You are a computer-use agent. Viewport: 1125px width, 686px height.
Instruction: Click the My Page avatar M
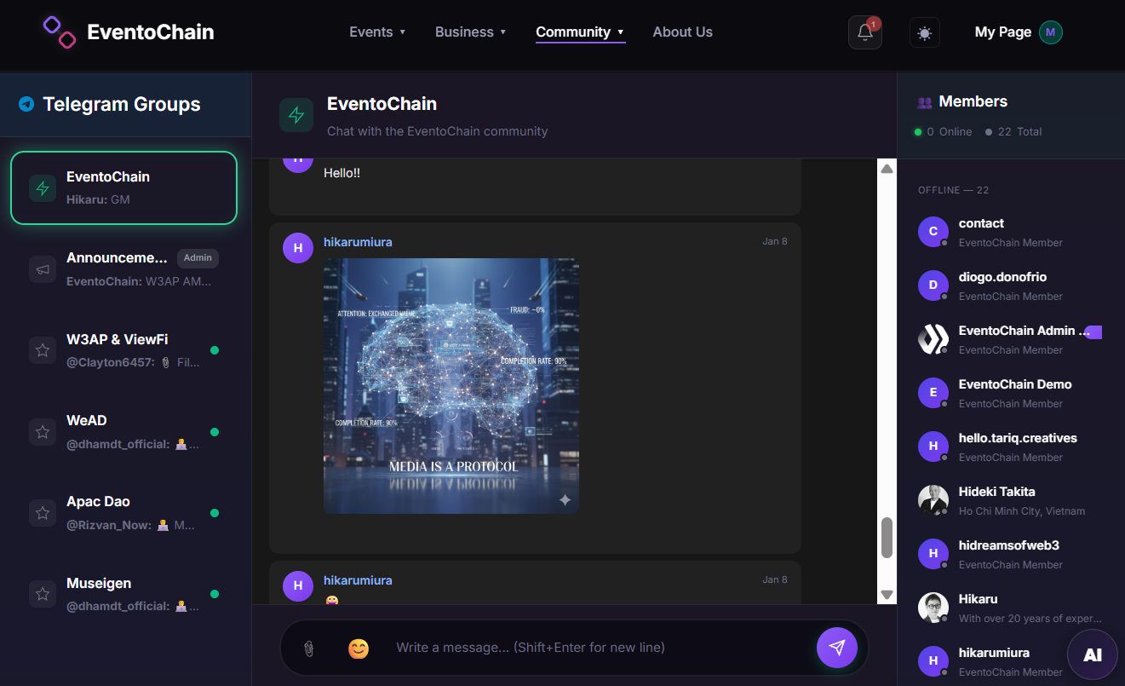tap(1051, 32)
